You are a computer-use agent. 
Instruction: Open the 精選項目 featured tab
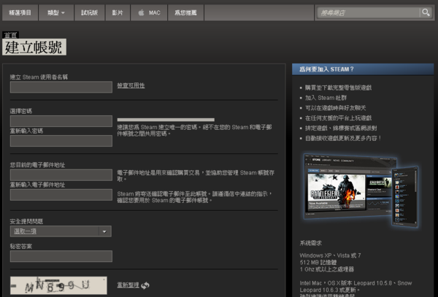point(20,12)
